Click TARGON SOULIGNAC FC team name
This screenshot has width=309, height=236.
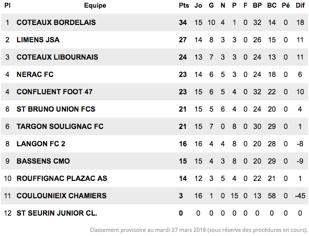[x=60, y=126]
